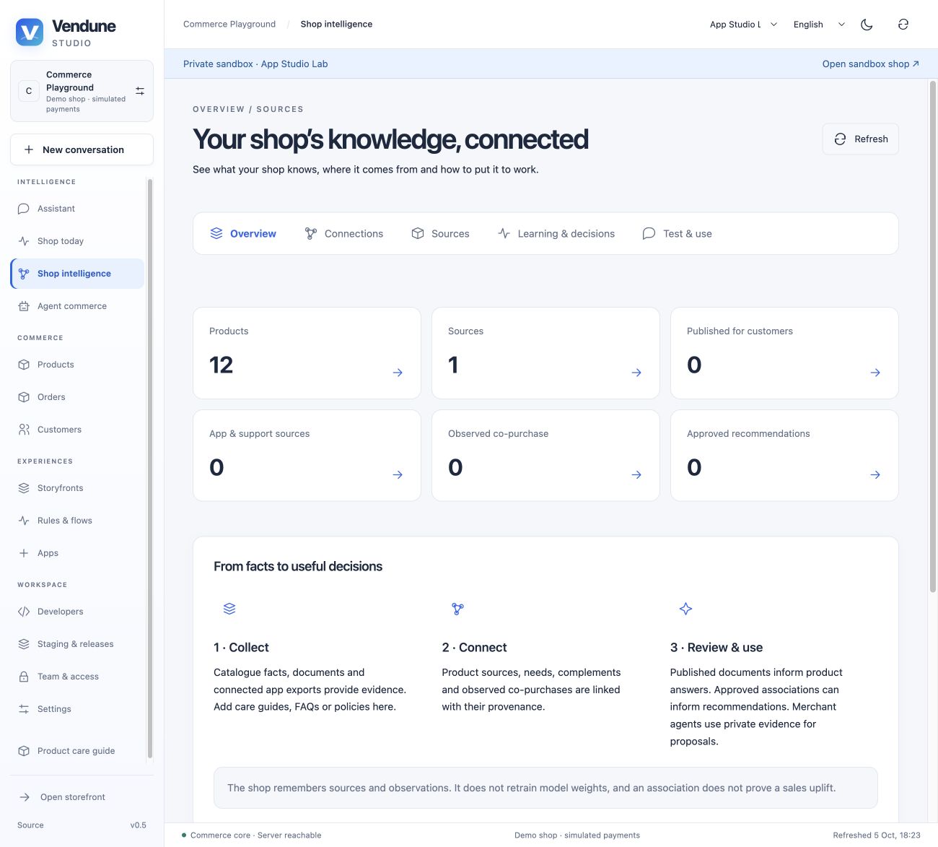Click the Vendune Studio logo icon

(x=30, y=32)
